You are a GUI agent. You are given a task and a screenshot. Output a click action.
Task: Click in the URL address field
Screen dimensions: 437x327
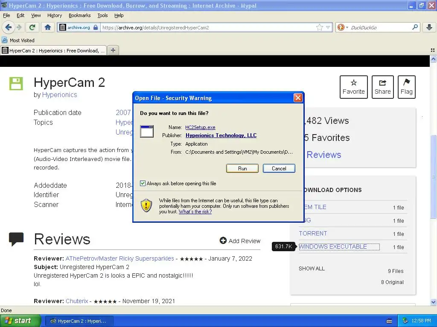point(208,27)
